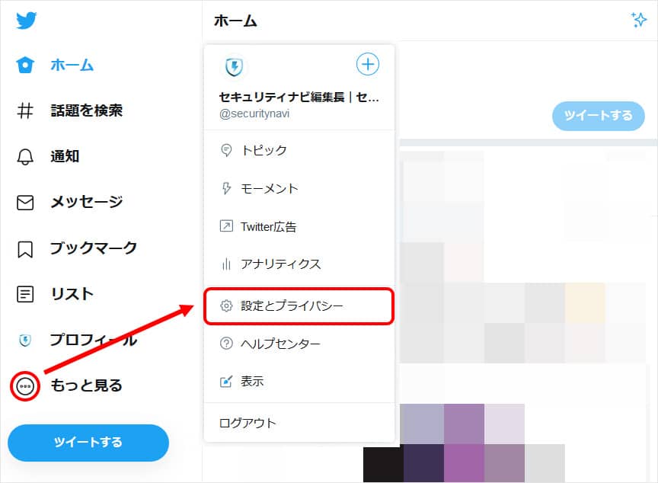
Task: Select 設定とプライバシー in the menu
Action: click(299, 306)
